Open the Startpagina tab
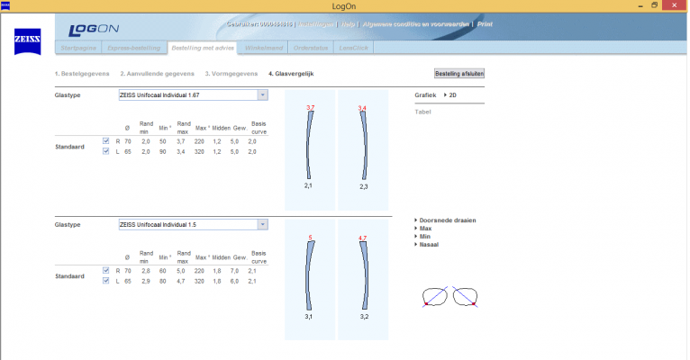The width and height of the screenshot is (690, 360). tap(78, 48)
